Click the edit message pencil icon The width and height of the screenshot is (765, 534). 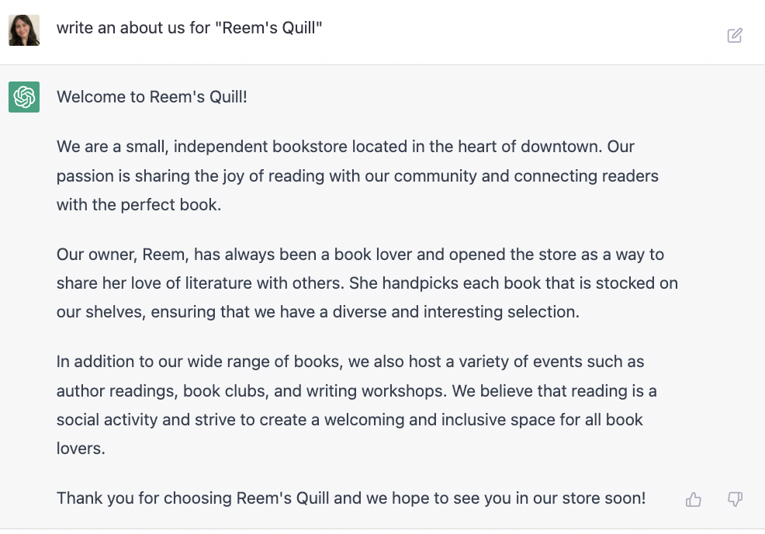(x=735, y=35)
